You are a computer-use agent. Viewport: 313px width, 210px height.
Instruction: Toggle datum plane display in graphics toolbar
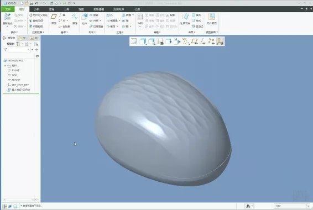194,41
